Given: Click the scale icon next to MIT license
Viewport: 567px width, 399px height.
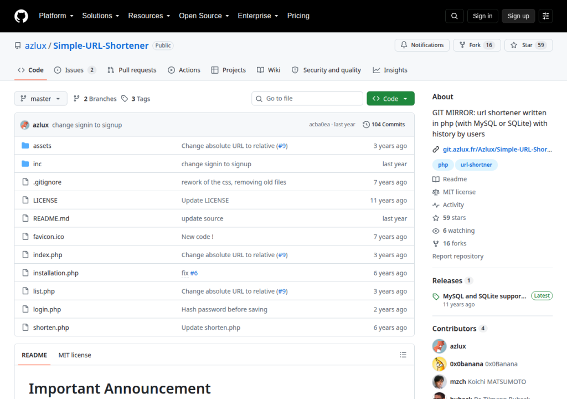Looking at the screenshot, I should 436,192.
